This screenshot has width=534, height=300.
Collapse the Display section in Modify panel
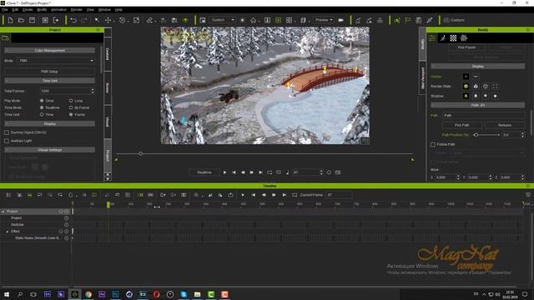pos(477,67)
